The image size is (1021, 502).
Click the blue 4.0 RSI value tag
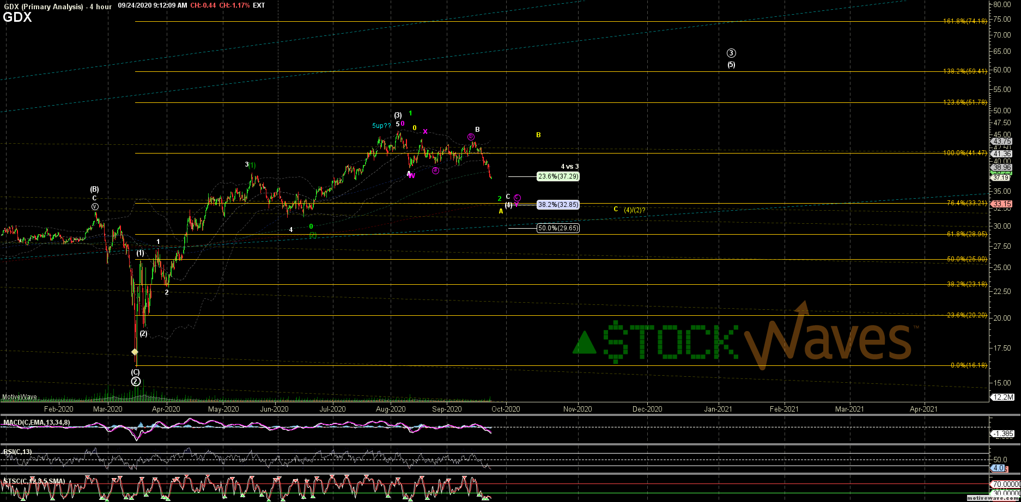tap(999, 468)
